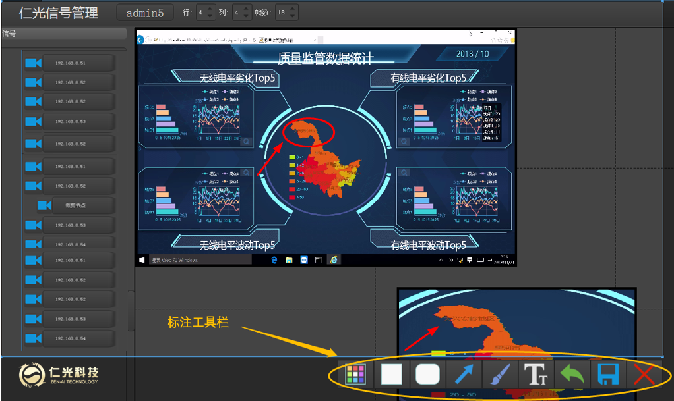Increase 帧数 value with up arrow
This screenshot has width=674, height=401.
pyautogui.click(x=293, y=9)
